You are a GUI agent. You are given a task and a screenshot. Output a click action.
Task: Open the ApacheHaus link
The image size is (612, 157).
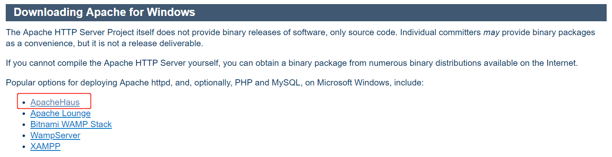(x=55, y=102)
